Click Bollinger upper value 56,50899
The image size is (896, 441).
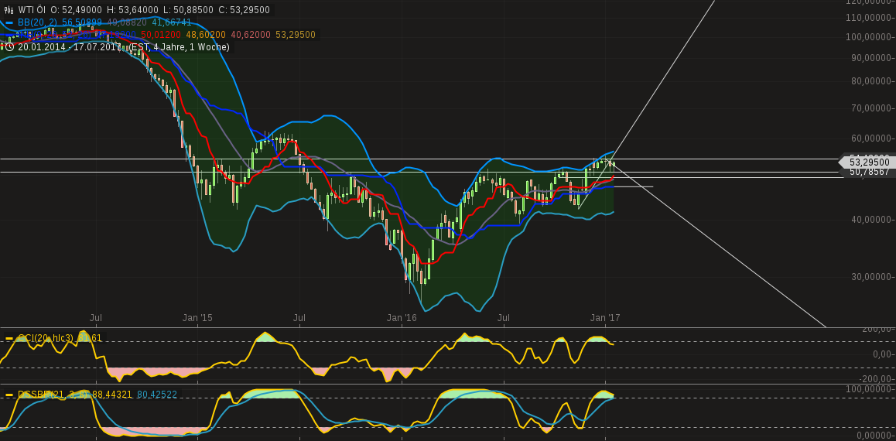(x=82, y=22)
